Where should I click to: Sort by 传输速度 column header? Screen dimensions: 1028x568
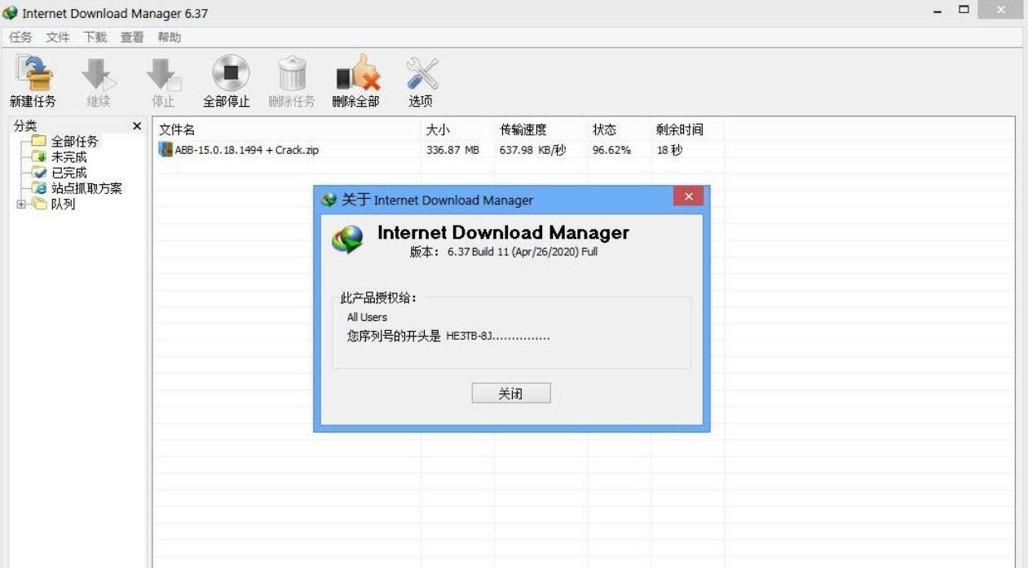(x=540, y=130)
